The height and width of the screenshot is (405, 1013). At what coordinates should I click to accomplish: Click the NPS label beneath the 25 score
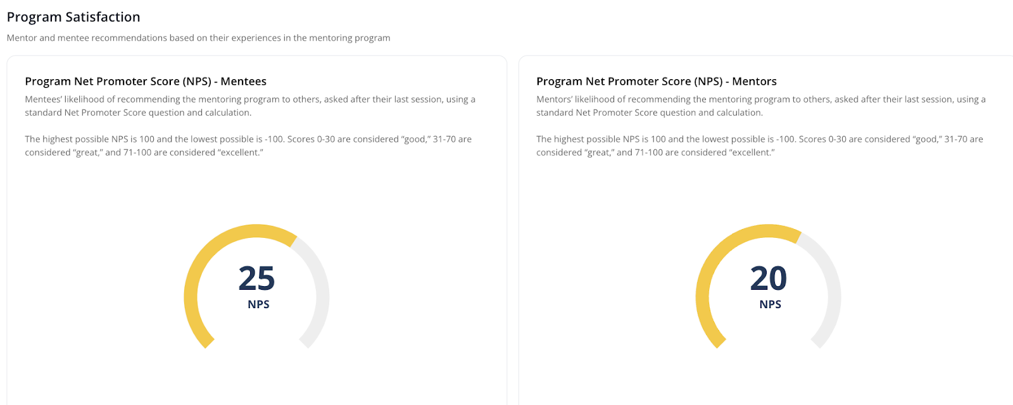pos(258,304)
